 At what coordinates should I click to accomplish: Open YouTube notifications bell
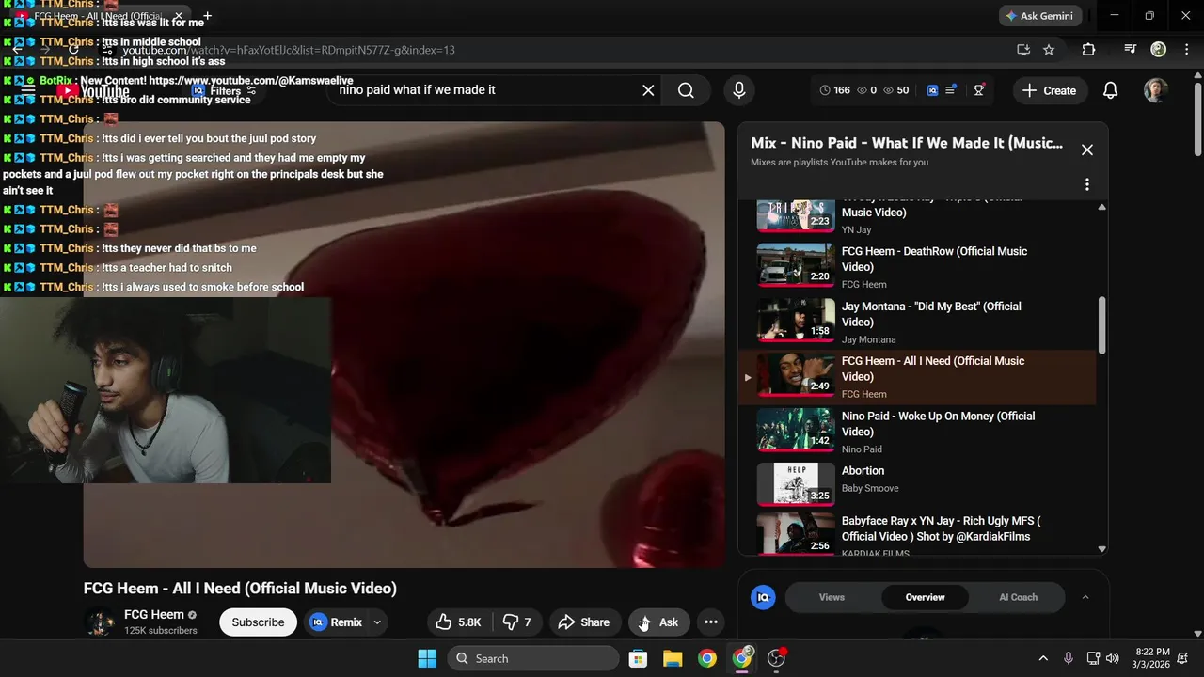click(x=1111, y=90)
